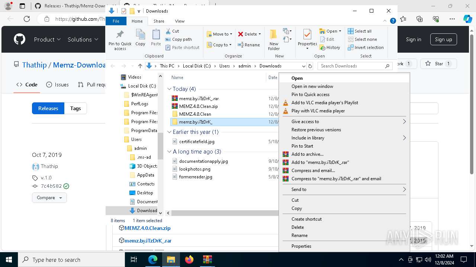476x267 pixels.
Task: Open Properties from the ribbon checkmark icon
Action: [x=307, y=40]
